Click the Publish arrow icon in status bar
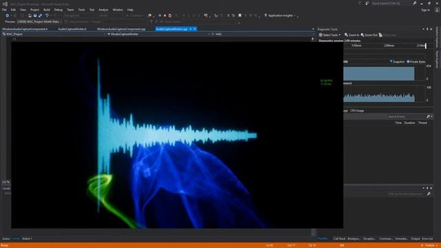The width and height of the screenshot is (441, 248). [422, 245]
